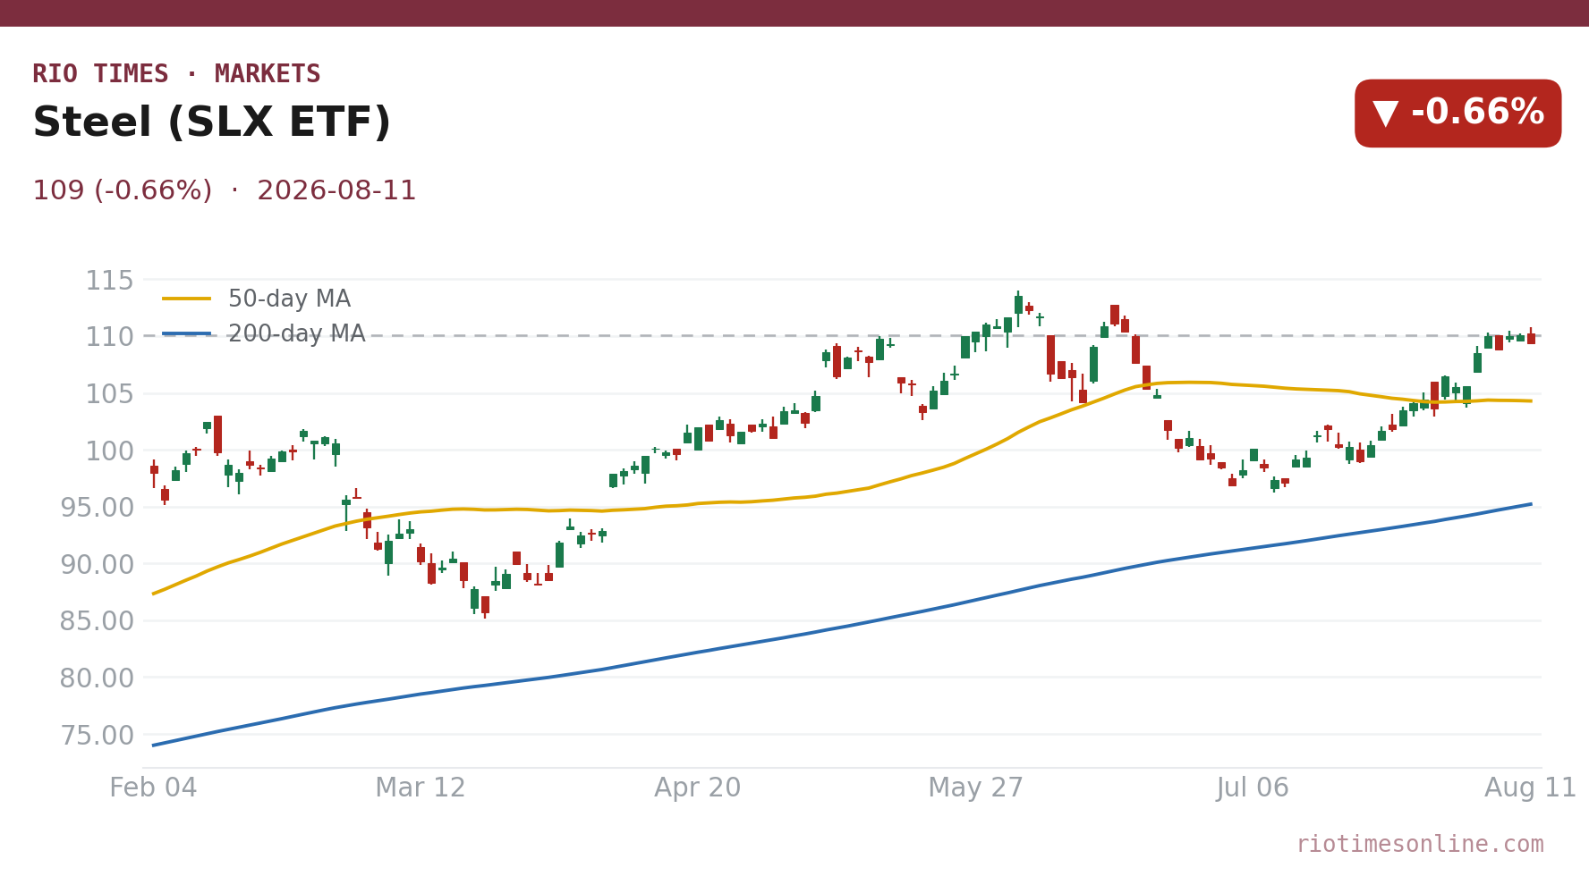Click the May 27 date label
Image resolution: width=1589 pixels, height=893 pixels.
tap(975, 788)
